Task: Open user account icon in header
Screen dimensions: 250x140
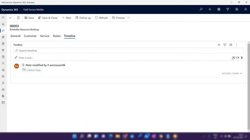Action: coord(246,9)
